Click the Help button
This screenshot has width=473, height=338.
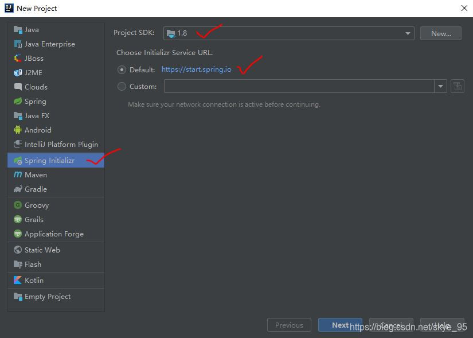click(x=442, y=325)
